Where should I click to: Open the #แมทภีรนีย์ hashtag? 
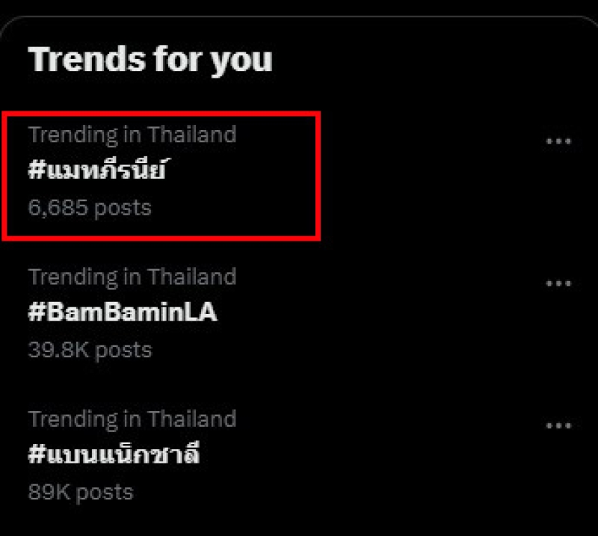[x=96, y=171]
